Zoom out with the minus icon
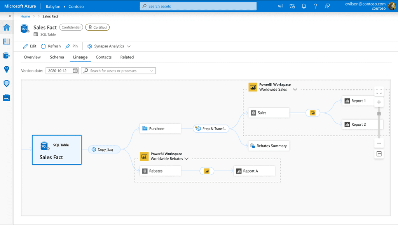Screen dimensions: 398x225 tap(379, 143)
